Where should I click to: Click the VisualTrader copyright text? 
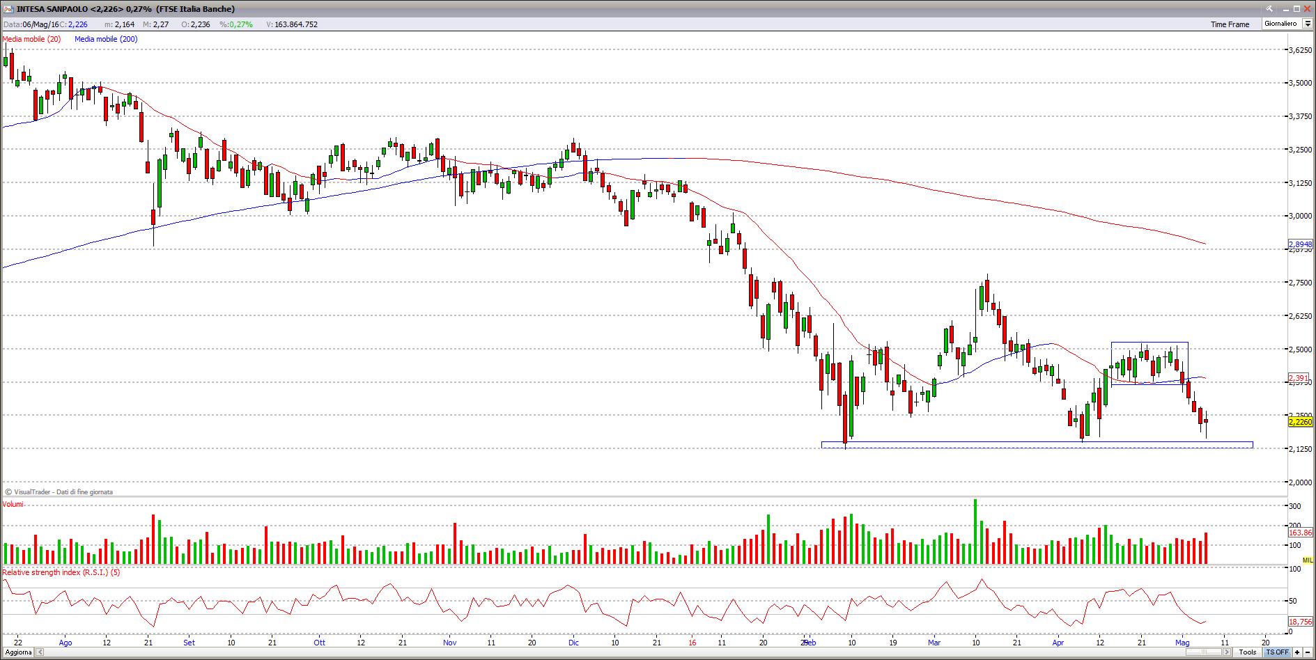pos(59,492)
